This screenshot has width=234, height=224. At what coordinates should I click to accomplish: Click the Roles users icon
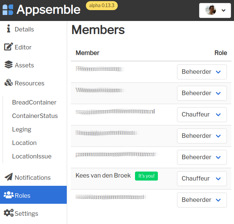point(9,195)
